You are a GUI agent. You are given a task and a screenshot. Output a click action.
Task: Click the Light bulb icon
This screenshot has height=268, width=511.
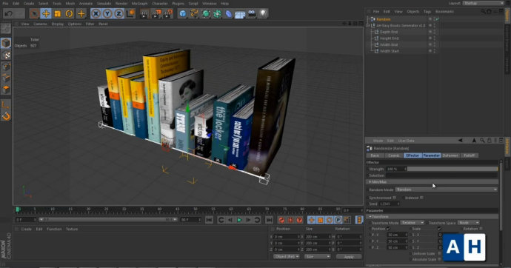263,13
